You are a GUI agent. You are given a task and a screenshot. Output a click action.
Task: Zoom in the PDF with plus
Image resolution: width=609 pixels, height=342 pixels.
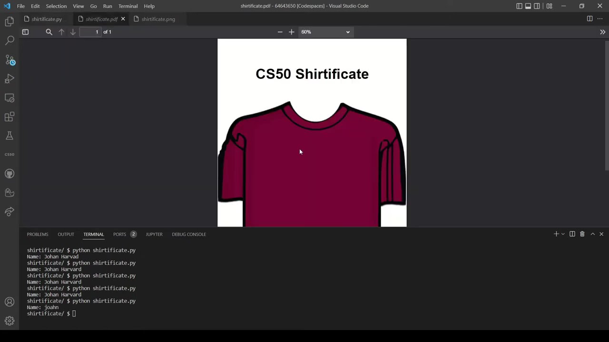[x=292, y=32]
